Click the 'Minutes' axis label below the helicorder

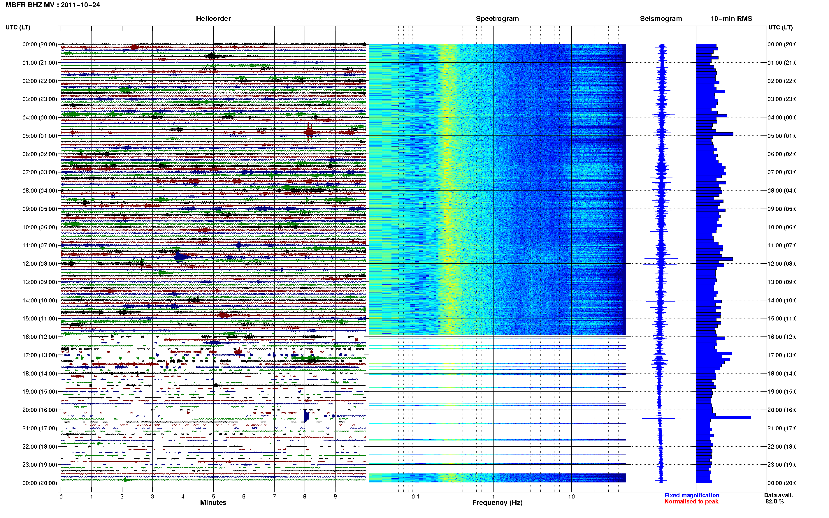click(x=213, y=503)
